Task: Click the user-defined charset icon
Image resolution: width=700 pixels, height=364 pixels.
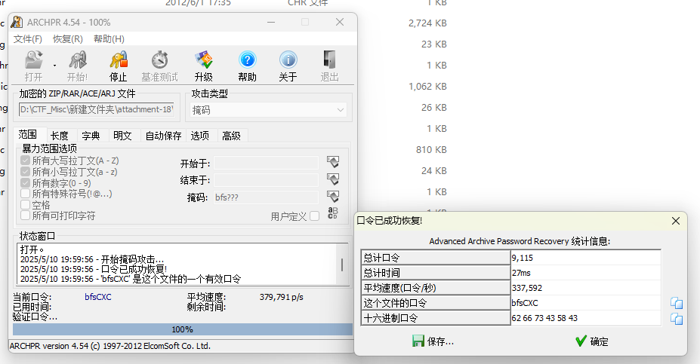Action: coord(332,213)
